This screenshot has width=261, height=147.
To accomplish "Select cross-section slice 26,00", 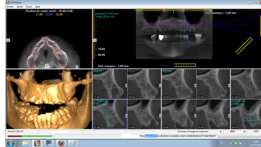I will [x=246, y=114].
